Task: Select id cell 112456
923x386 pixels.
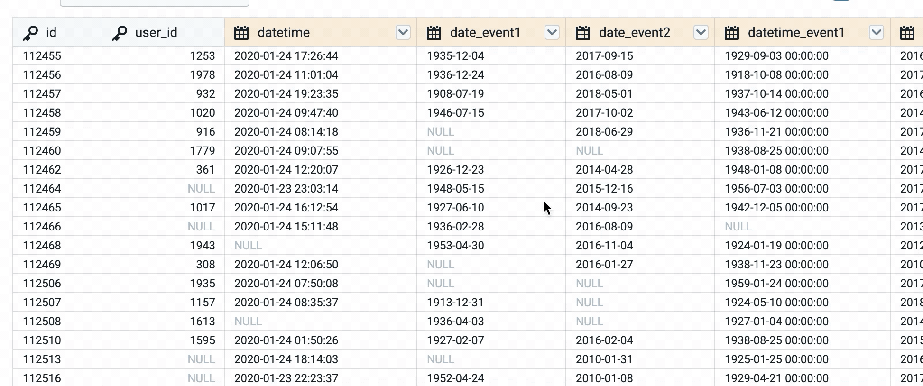Action: 57,75
